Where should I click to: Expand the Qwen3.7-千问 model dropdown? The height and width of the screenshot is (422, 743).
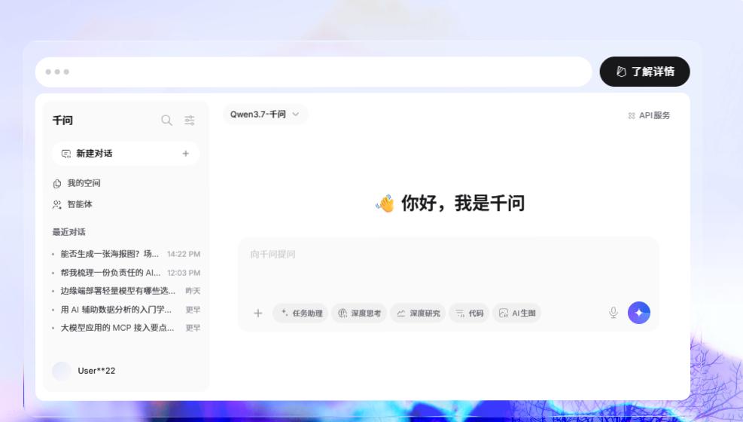[x=265, y=115]
